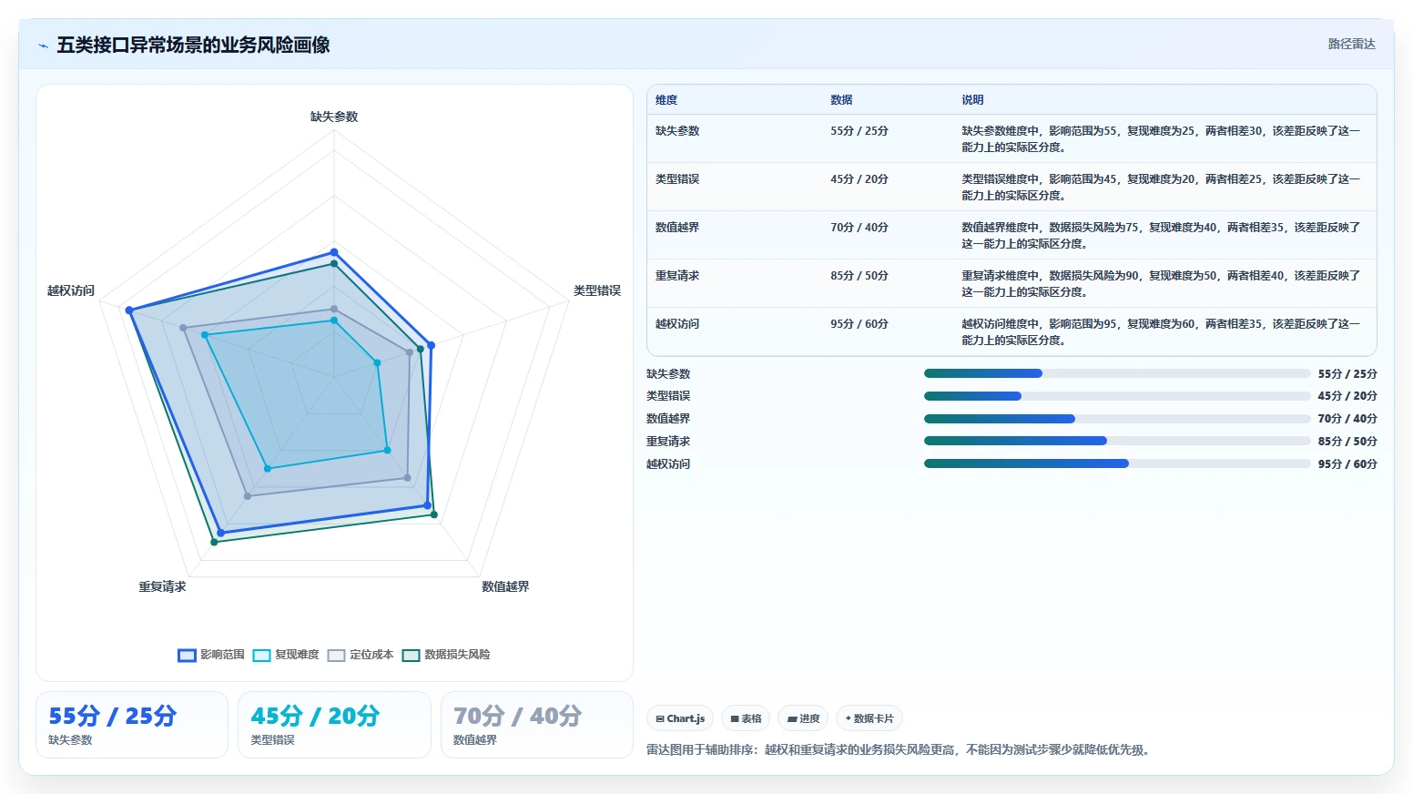This screenshot has width=1413, height=794.
Task: Click the 重复请求 description text in table
Action: tap(1161, 284)
